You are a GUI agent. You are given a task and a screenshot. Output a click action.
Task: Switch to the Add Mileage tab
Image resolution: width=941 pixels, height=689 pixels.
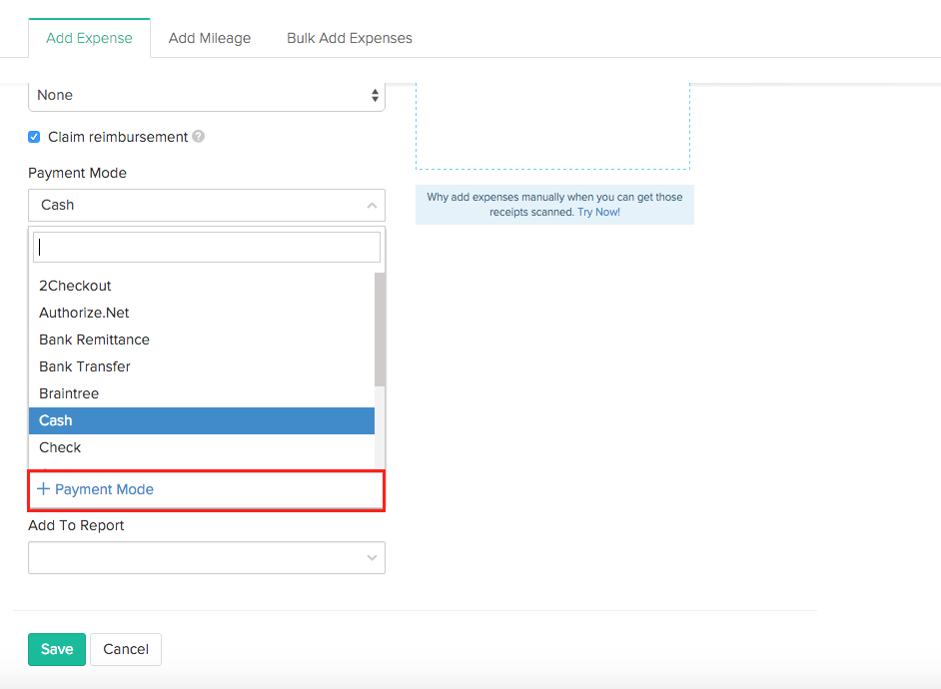click(x=210, y=37)
